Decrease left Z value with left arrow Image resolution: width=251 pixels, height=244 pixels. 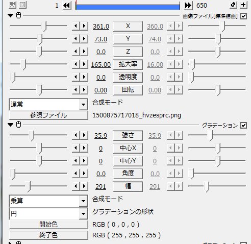pos(76,52)
